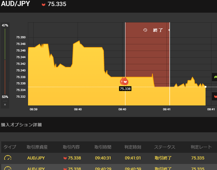
Task: Click the down arrow next to 75.338 in first row
Action: point(65,158)
